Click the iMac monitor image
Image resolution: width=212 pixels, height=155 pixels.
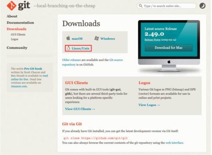169,46
